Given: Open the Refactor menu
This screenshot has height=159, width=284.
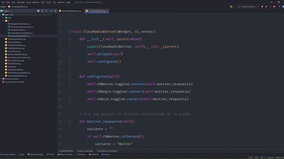Looking at the screenshot, I should coord(36,2).
